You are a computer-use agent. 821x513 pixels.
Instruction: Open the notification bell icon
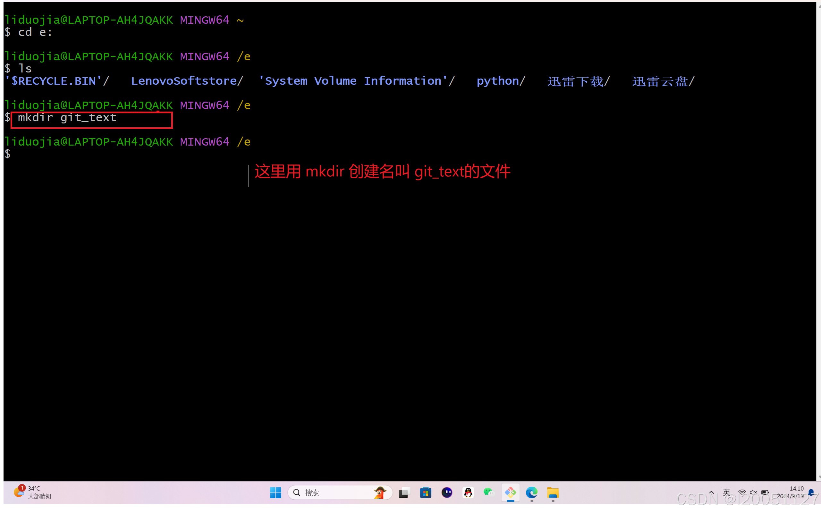point(811,492)
